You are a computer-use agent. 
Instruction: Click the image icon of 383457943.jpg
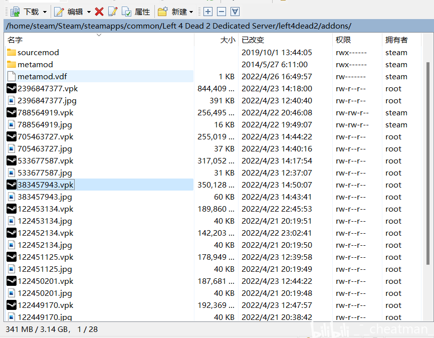click(x=12, y=197)
